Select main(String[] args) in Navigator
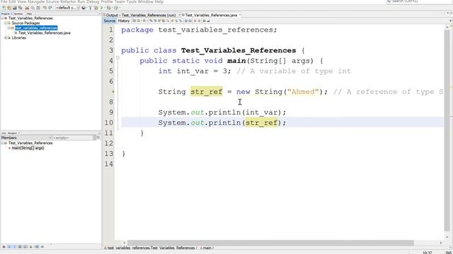The image size is (453, 254). coord(28,148)
